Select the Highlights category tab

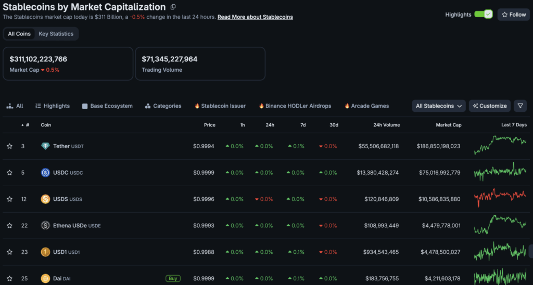(53, 106)
